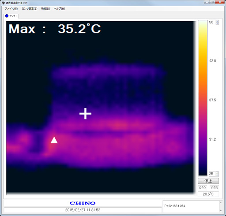Viewport: 226px width, 216px height.
Task: Increase the lower scale value 25
Action: (217, 173)
